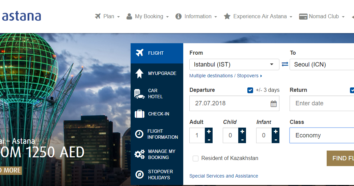
Task: Open Special Services and Assistance link
Action: (x=223, y=176)
